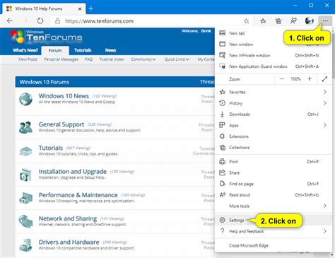
Task: Click the Zoom in plus button
Action: [310, 79]
